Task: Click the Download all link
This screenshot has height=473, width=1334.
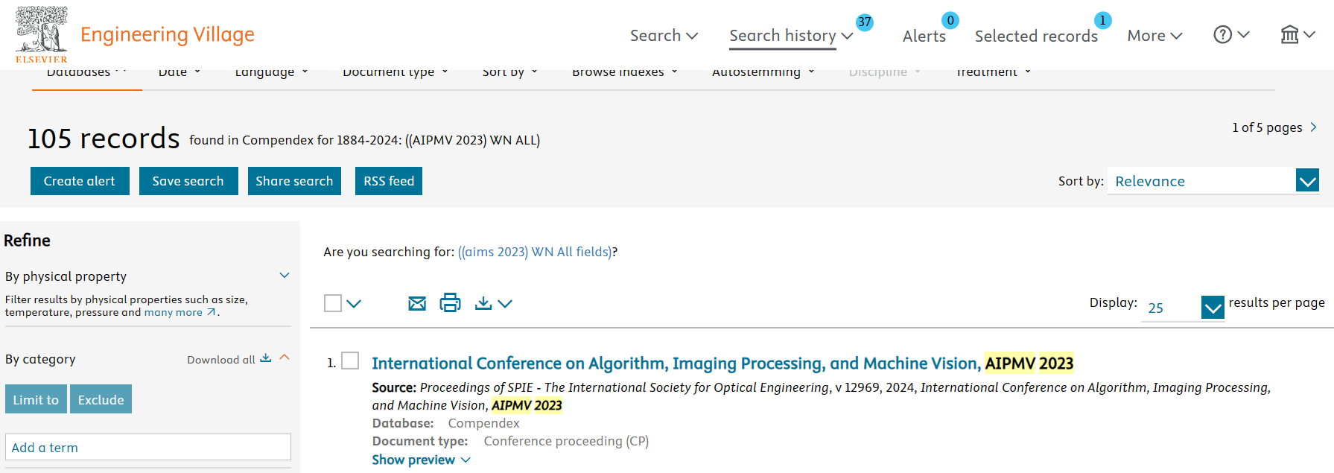Action: (x=221, y=359)
